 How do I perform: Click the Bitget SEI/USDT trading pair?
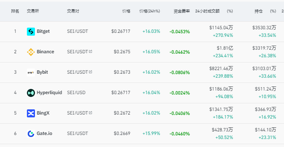tap(78, 31)
